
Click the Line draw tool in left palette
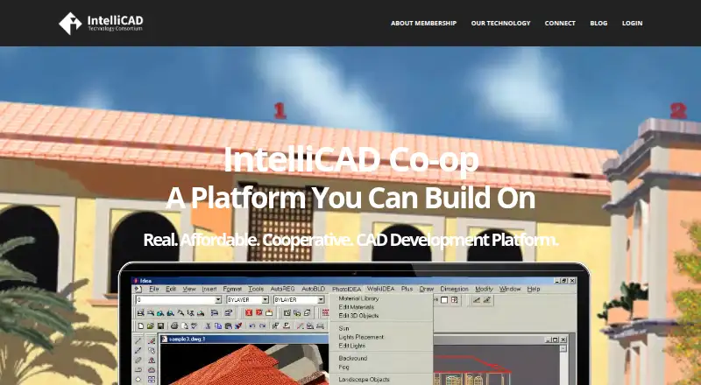[x=138, y=340]
